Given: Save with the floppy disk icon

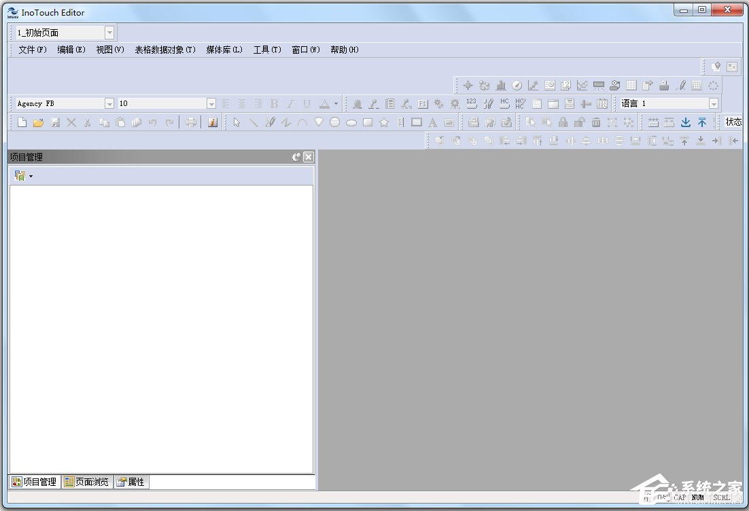Looking at the screenshot, I should 56,122.
